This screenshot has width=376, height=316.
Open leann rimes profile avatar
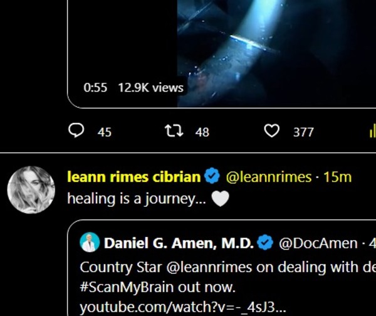point(31,190)
